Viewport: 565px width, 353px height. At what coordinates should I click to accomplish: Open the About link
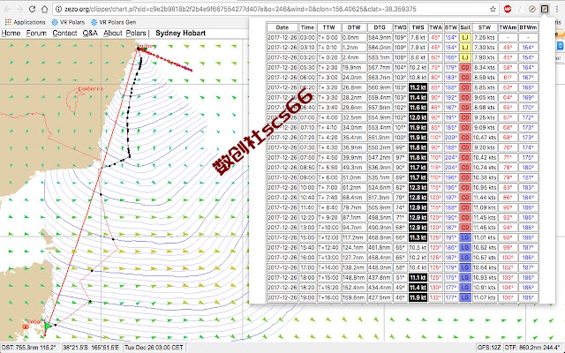tap(113, 34)
